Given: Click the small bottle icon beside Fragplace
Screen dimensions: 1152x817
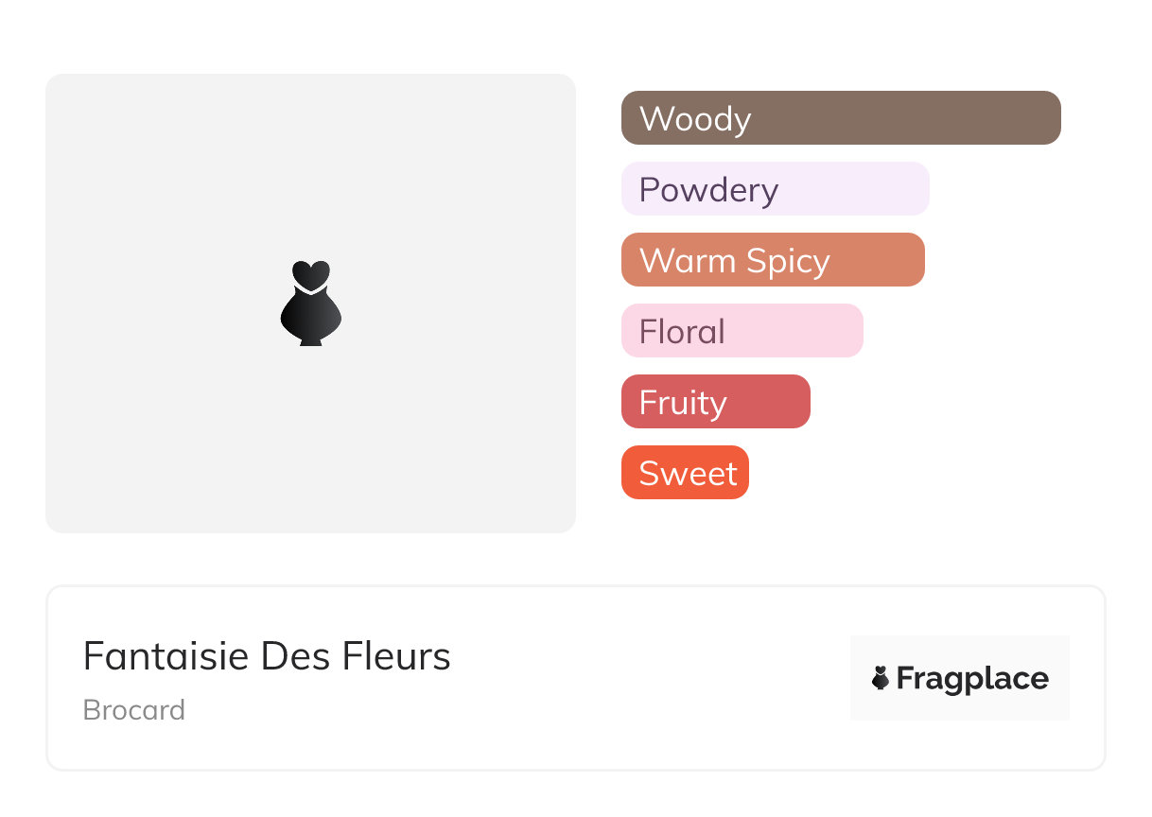Looking at the screenshot, I should 881,678.
